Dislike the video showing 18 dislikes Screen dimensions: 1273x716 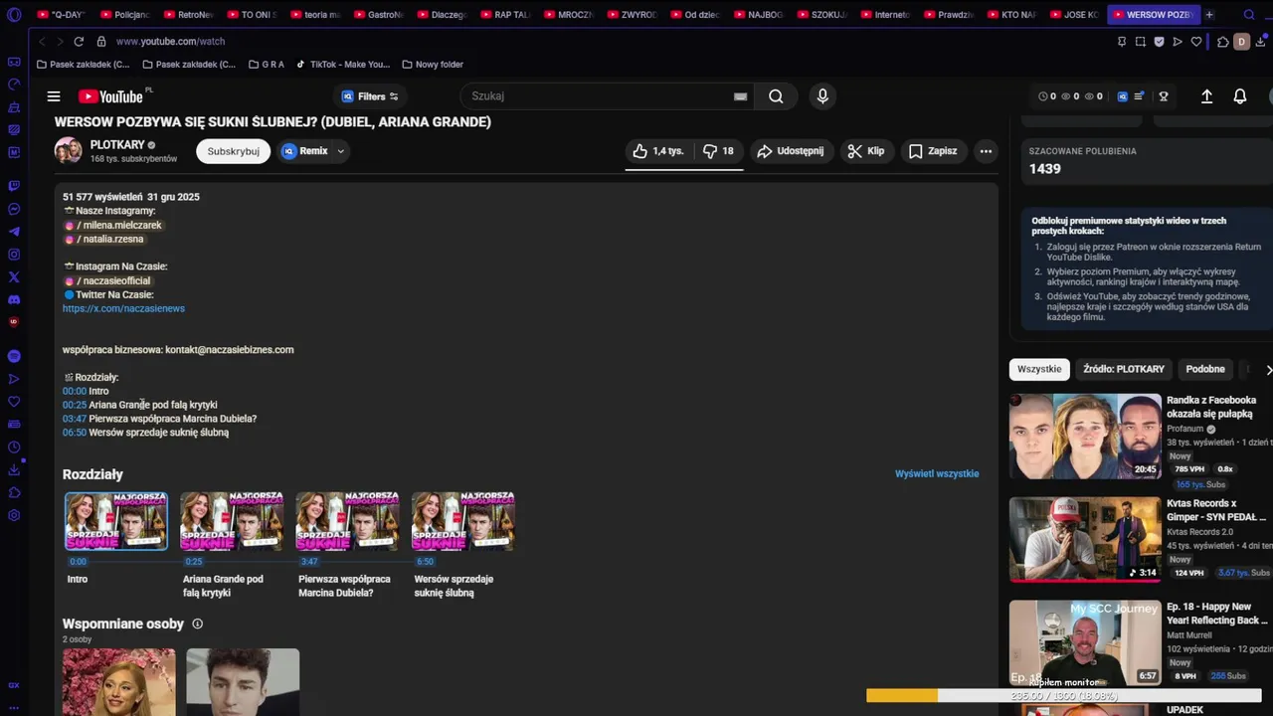click(x=718, y=151)
